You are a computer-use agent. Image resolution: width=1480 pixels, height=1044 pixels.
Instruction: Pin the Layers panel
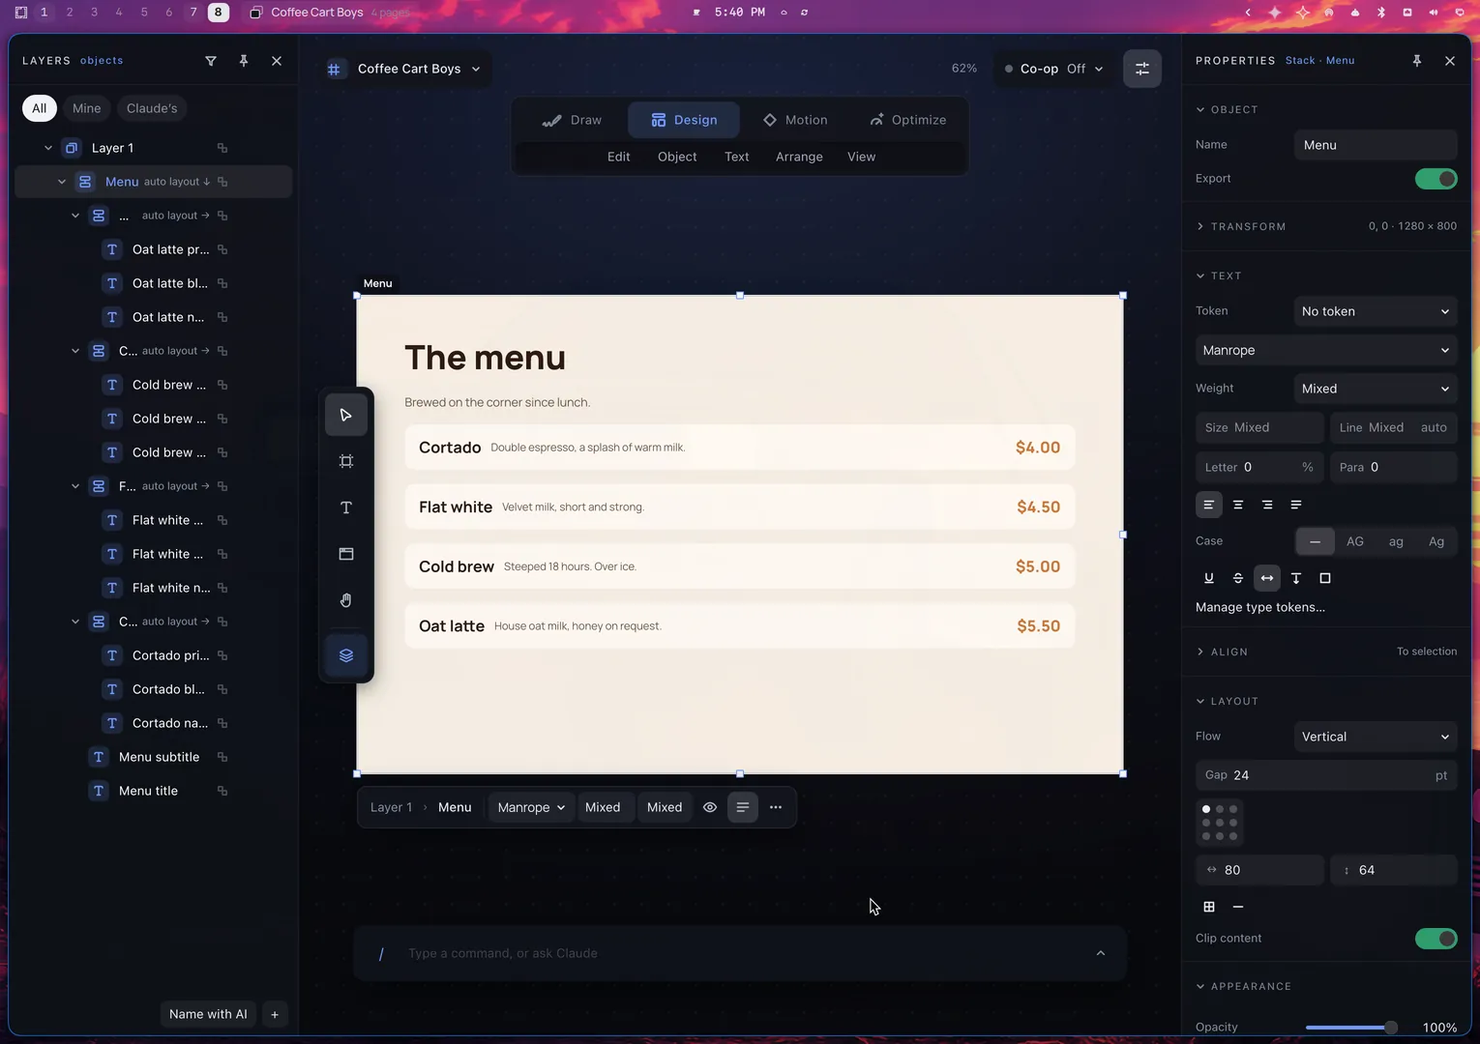pos(244,61)
